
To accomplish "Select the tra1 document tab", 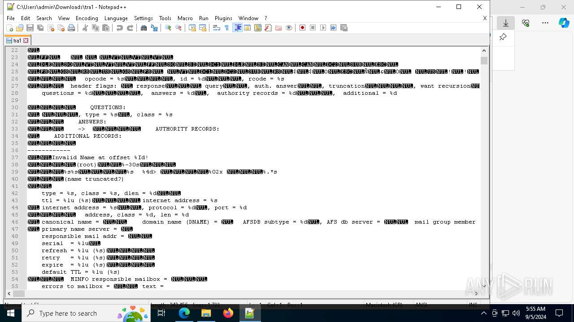I will 17,40.
